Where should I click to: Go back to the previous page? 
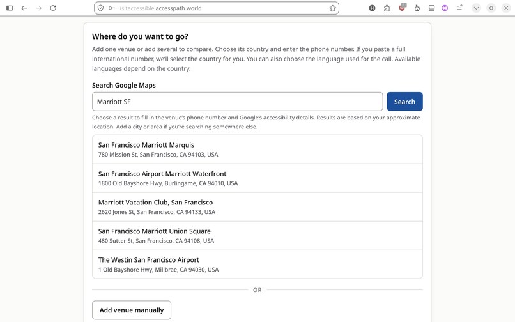(x=24, y=8)
